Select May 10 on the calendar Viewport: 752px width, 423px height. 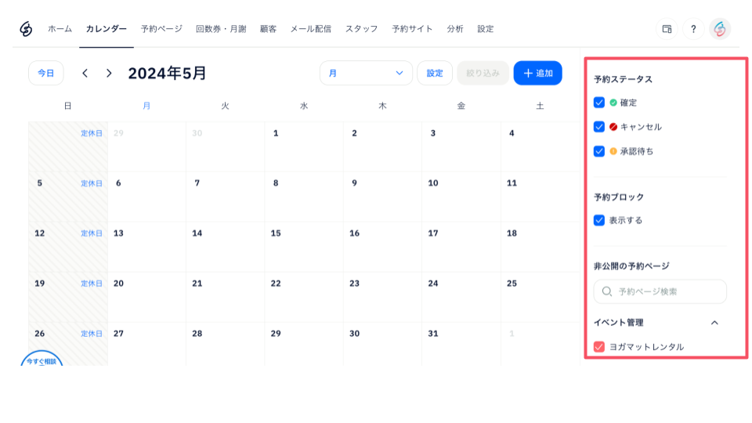(x=461, y=197)
